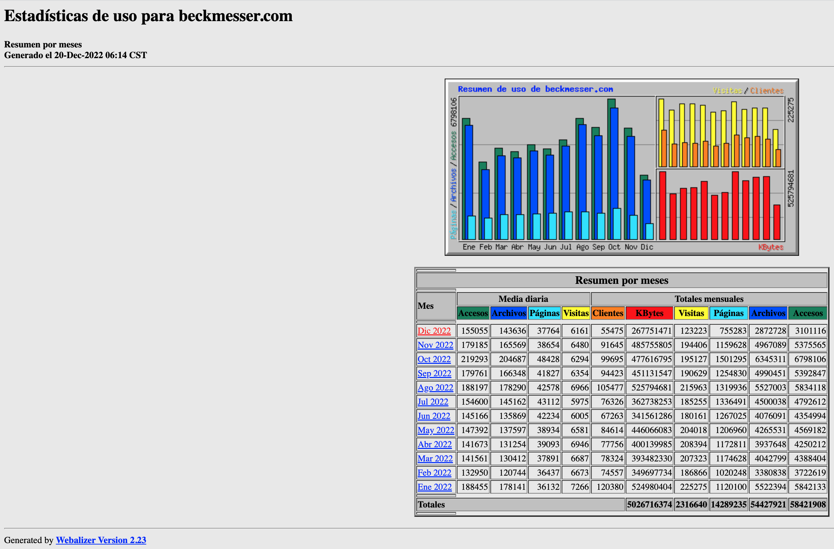Select the Clientes column header
834x549 pixels.
tap(608, 313)
